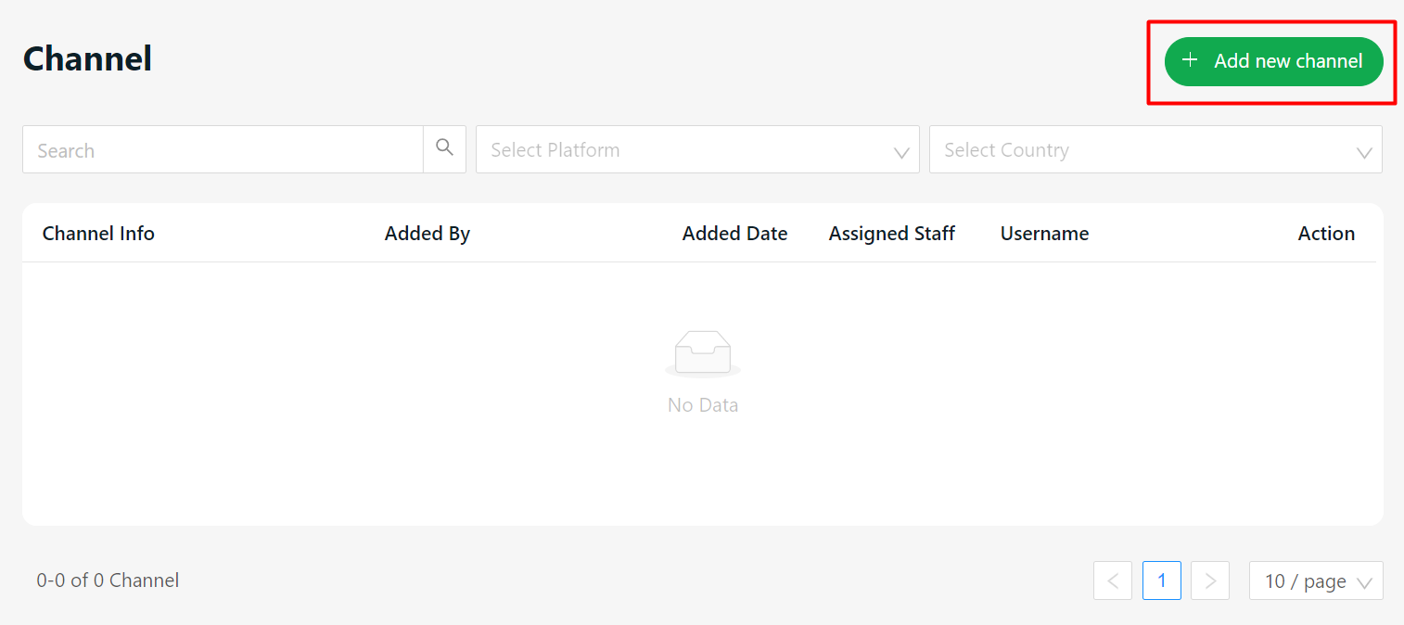Select the Added Date column header
Screen dimensions: 1404x625
734,234
